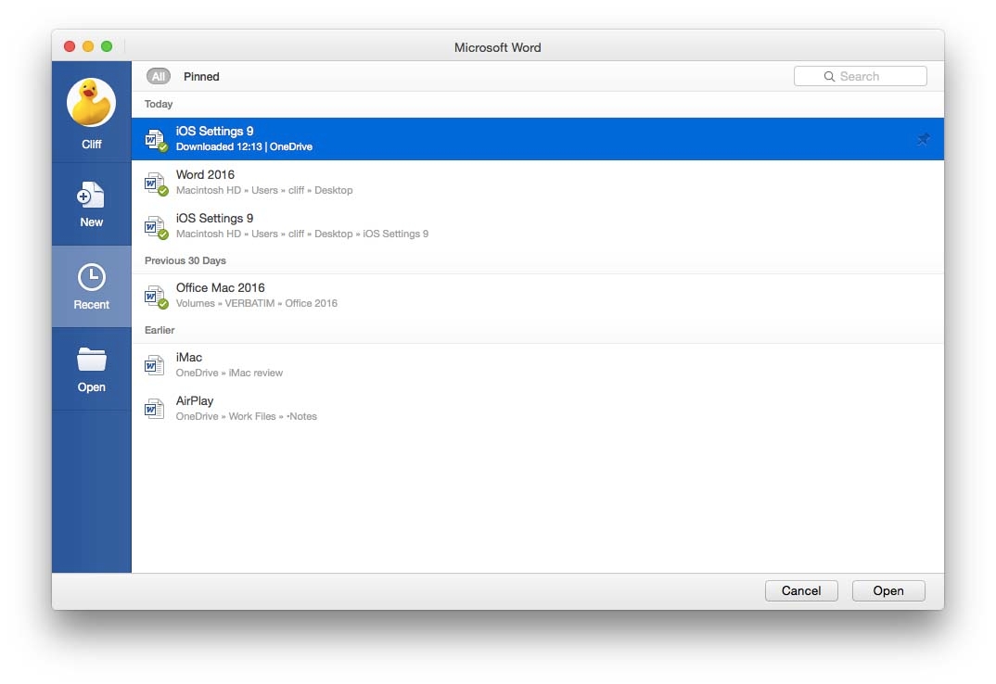Click path 'Macintosh HD » Users » cliff » Desktop' under Word 2016
Screen dimensions: 996x684
pyautogui.click(x=264, y=191)
